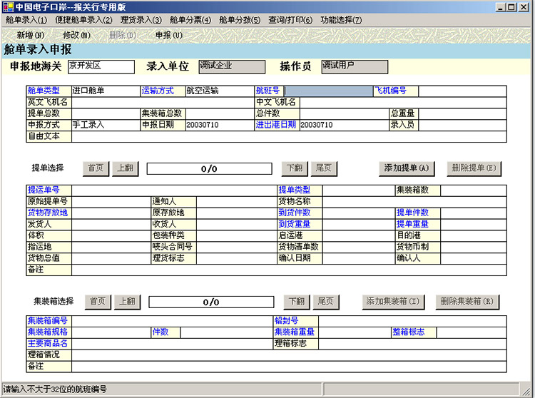Image resolution: width=535 pixels, height=398 pixels.
Task: Click the 新增(N) toolbar button
Action: click(x=31, y=35)
